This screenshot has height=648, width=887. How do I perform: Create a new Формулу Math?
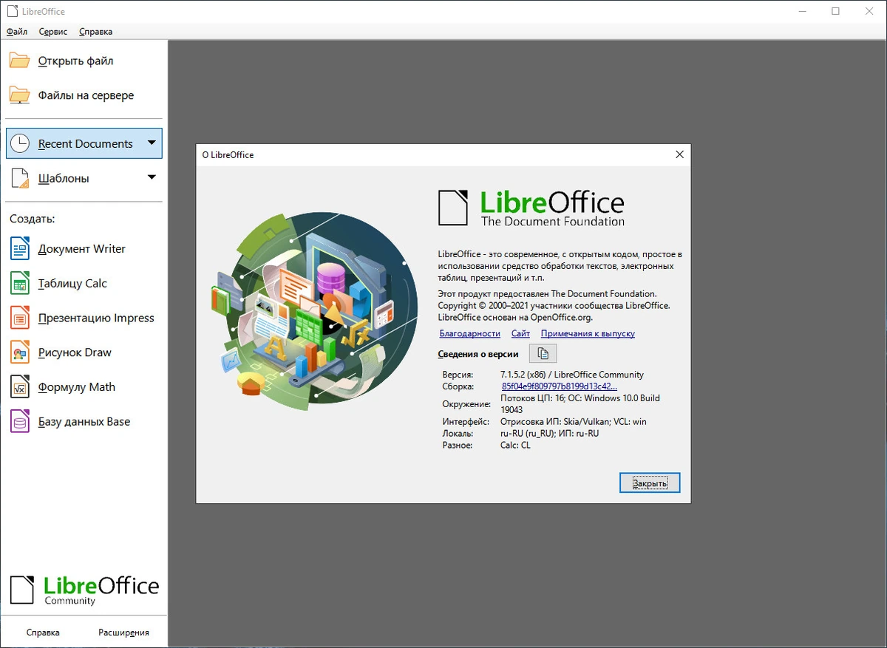(x=84, y=387)
